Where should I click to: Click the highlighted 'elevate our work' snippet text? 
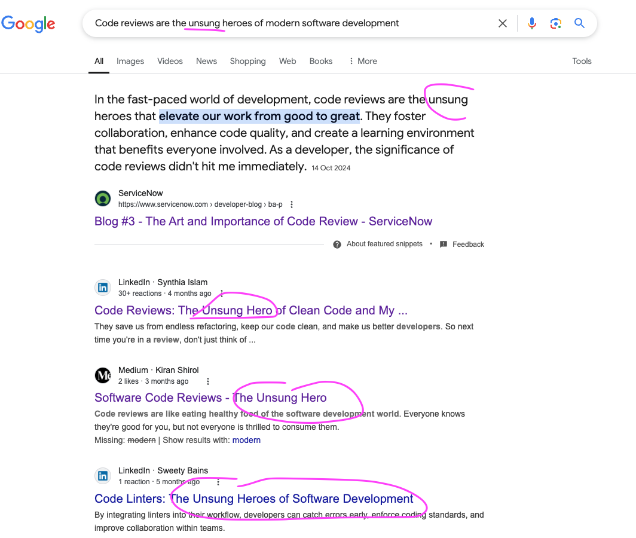click(259, 117)
